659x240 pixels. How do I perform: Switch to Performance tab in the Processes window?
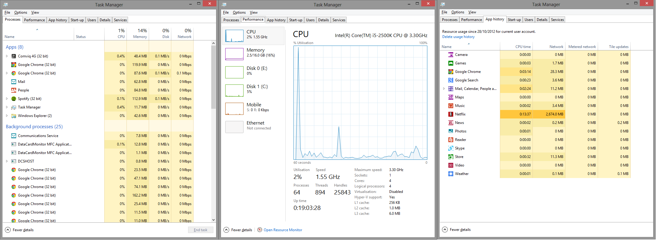click(34, 20)
